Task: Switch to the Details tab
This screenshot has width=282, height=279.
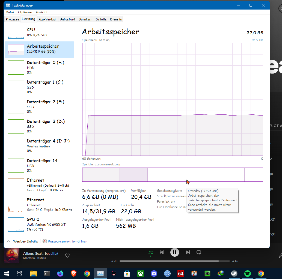Action: pos(101,19)
